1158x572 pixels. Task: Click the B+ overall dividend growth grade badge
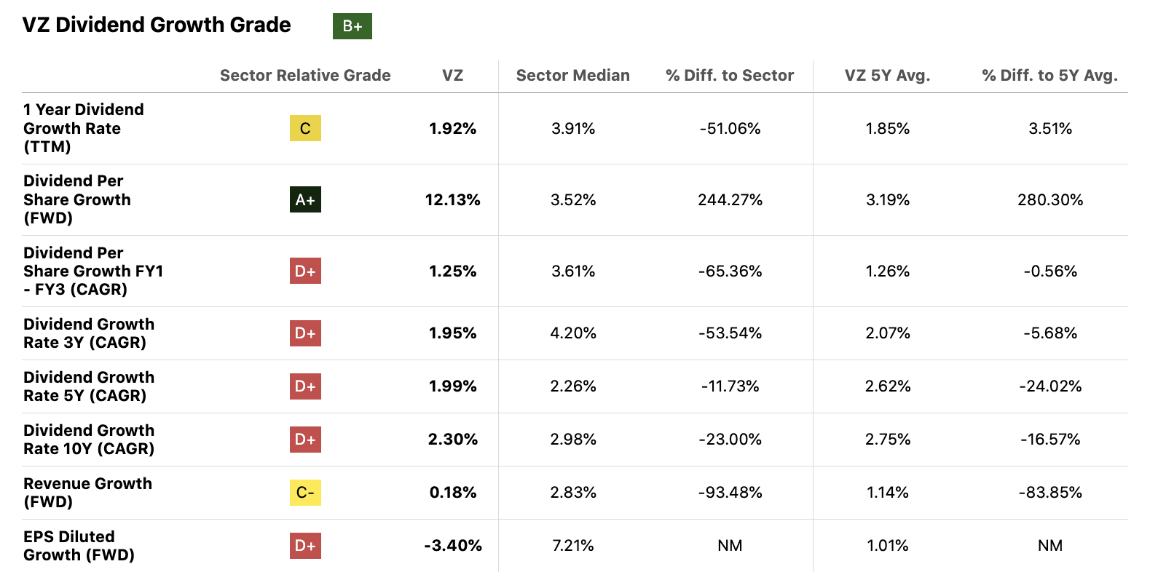coord(352,26)
